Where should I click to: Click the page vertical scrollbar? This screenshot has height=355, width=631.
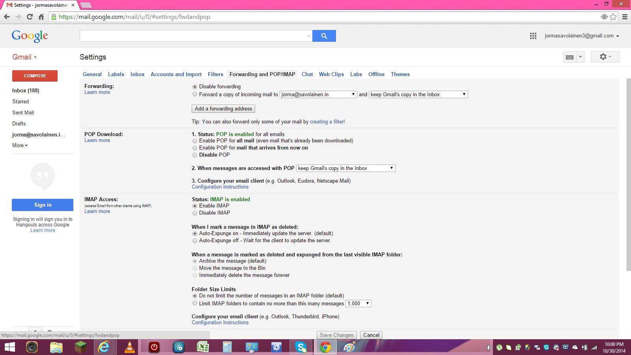pos(629,174)
